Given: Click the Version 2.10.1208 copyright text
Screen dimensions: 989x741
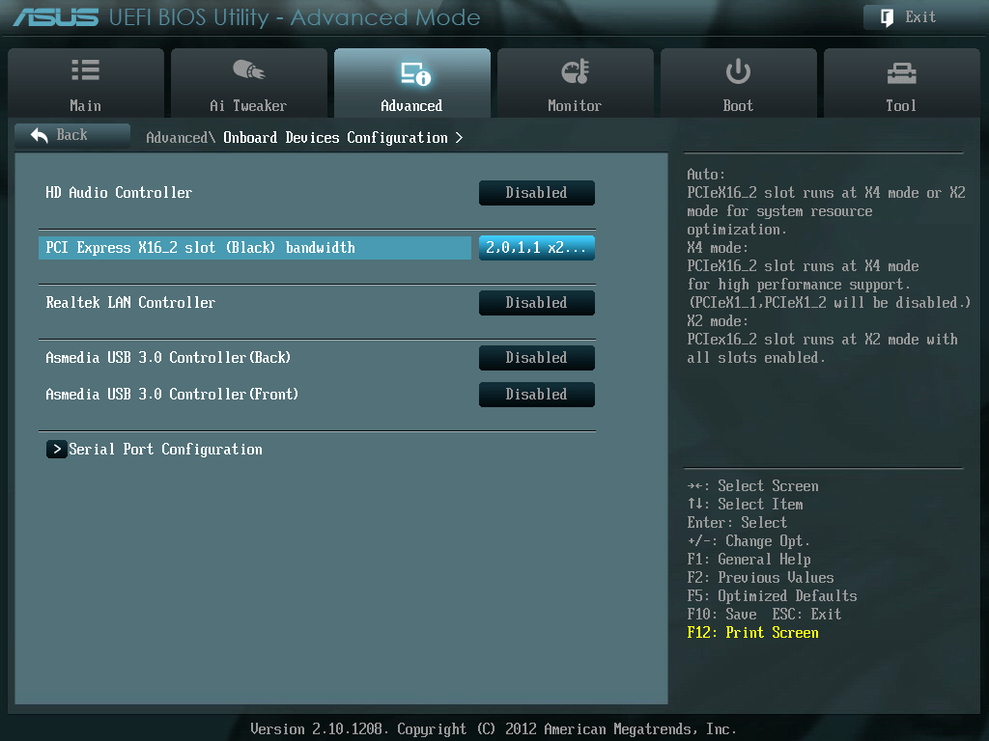Looking at the screenshot, I should (493, 729).
